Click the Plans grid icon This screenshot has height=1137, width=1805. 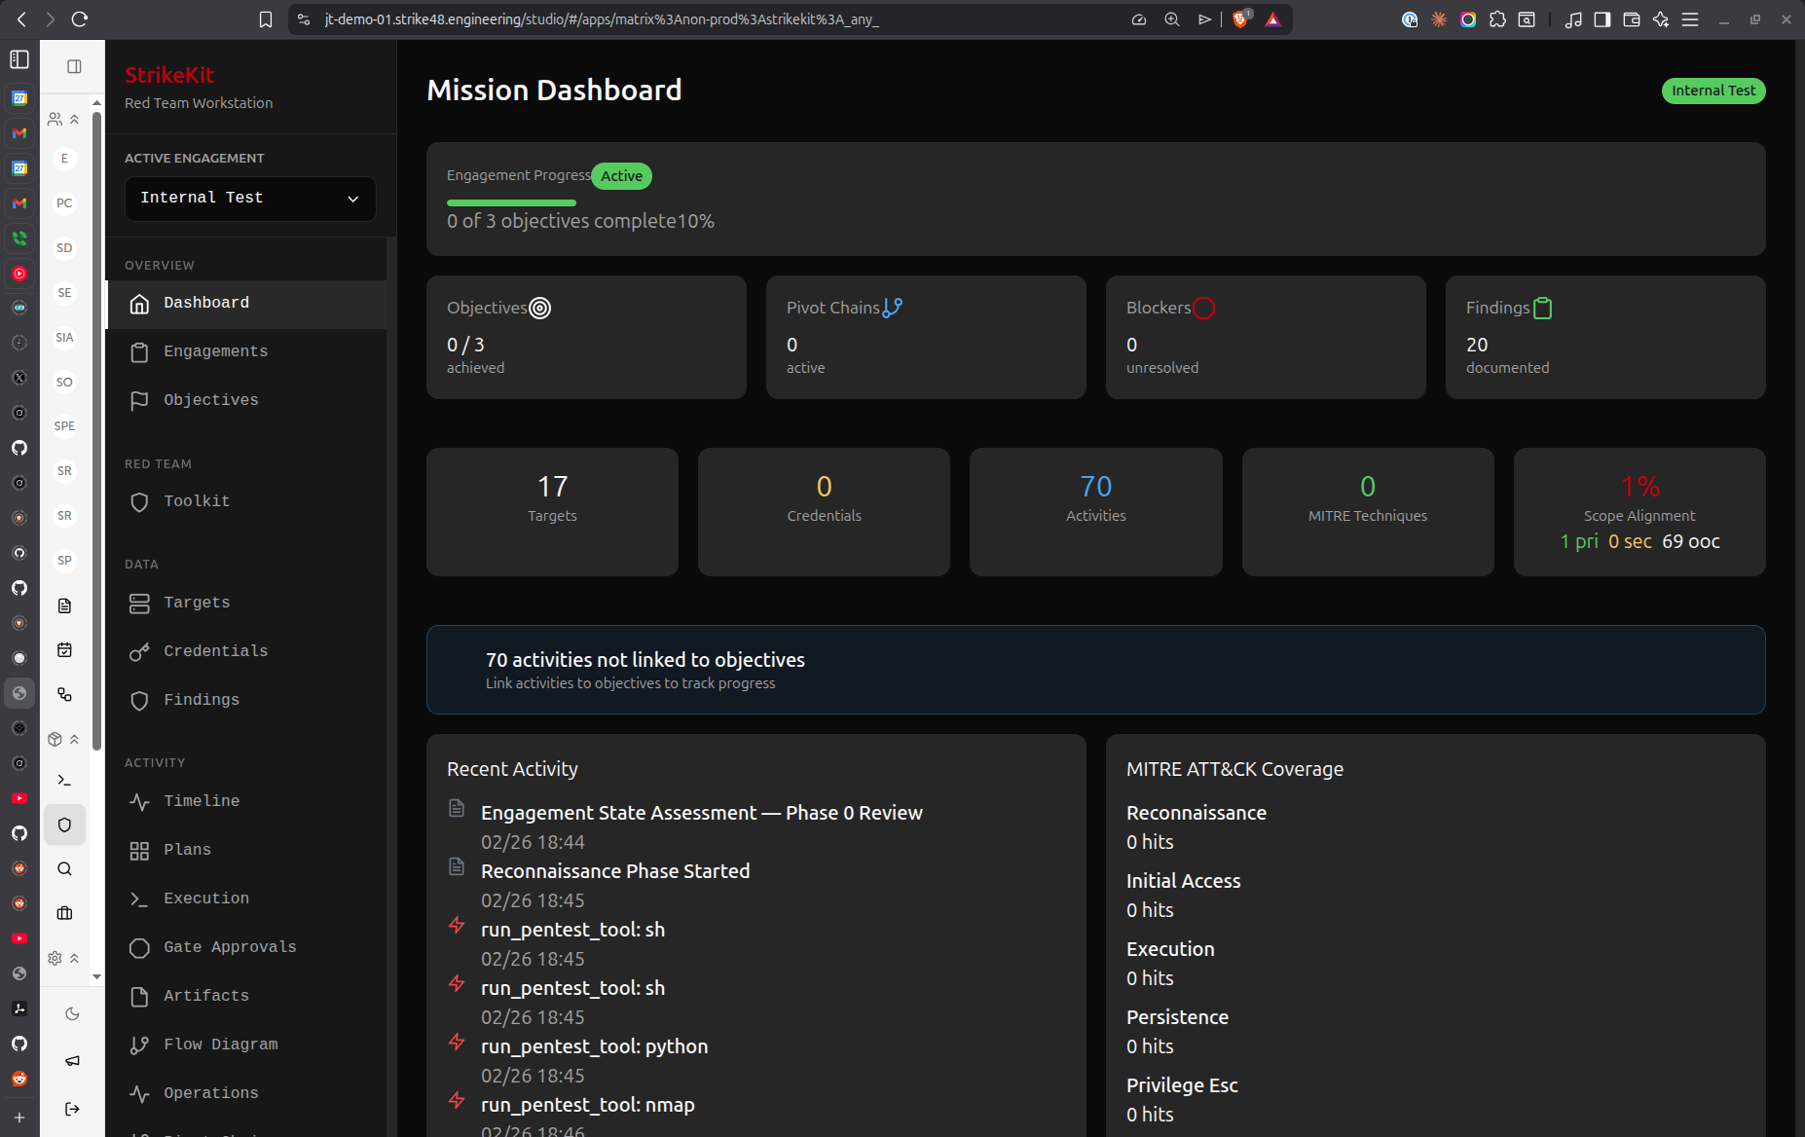[139, 851]
